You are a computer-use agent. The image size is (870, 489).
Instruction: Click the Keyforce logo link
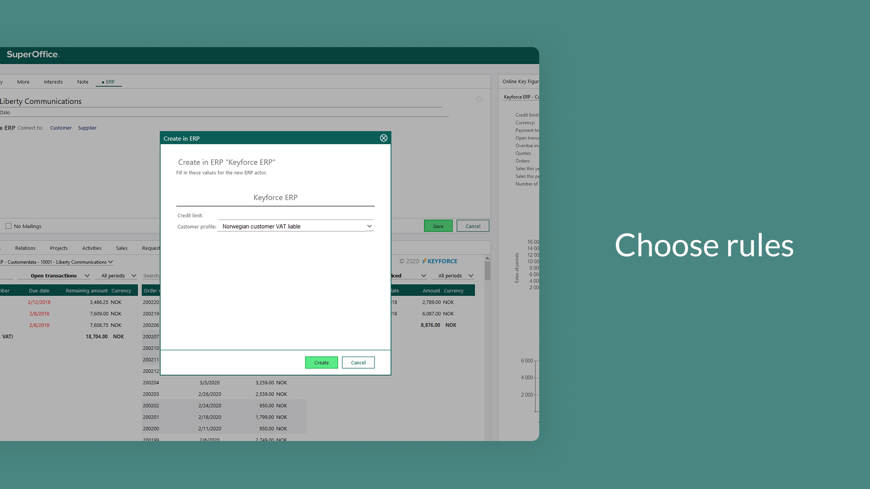point(440,261)
